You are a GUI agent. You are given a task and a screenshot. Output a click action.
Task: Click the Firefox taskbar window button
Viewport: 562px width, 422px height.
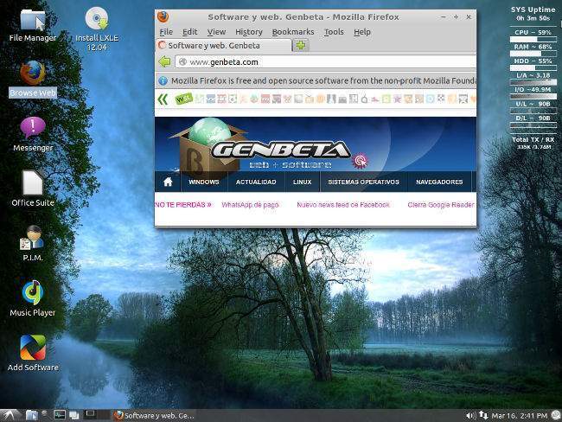click(155, 416)
